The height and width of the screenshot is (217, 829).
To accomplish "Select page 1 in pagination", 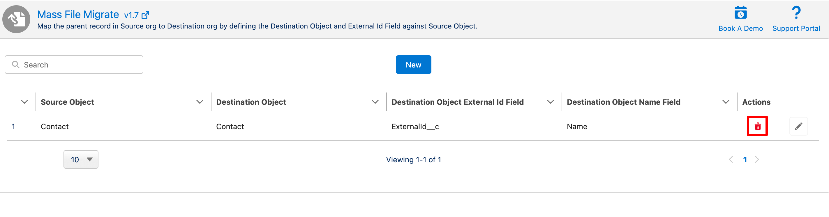I will coord(745,159).
